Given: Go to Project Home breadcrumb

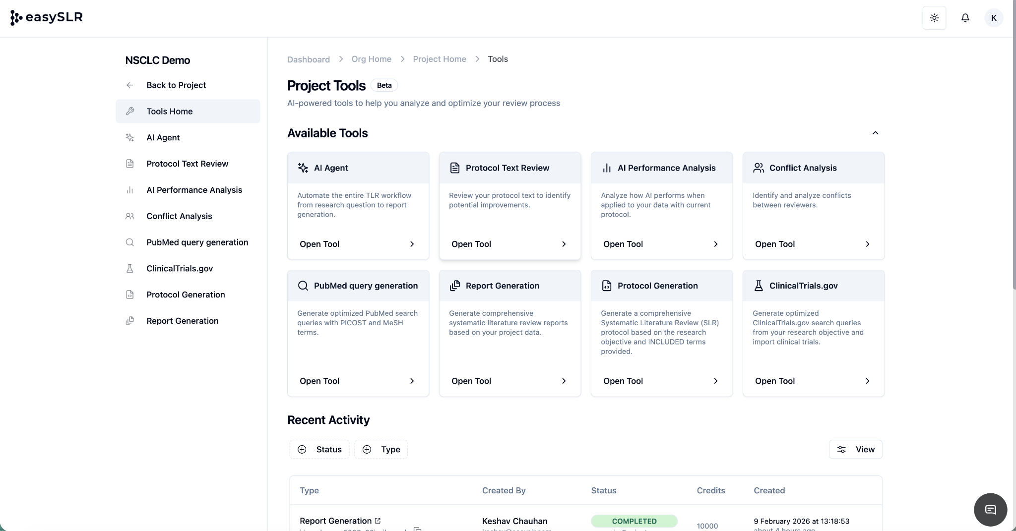Looking at the screenshot, I should 439,59.
